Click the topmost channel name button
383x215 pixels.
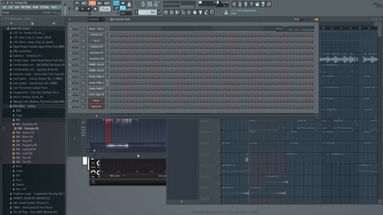click(96, 29)
